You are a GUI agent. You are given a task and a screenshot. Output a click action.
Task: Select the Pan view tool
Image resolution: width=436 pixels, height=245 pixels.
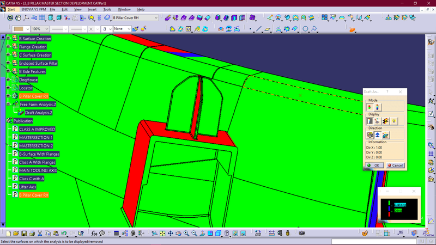coord(170,234)
